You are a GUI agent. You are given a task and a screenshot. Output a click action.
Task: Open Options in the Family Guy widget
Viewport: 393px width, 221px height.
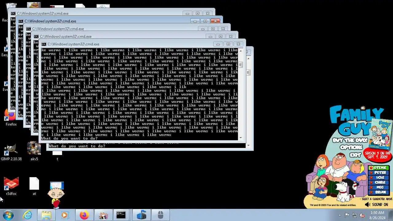[x=351, y=148]
